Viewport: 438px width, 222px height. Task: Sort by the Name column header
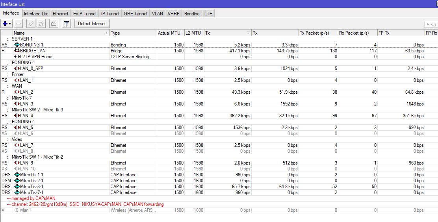(61, 33)
